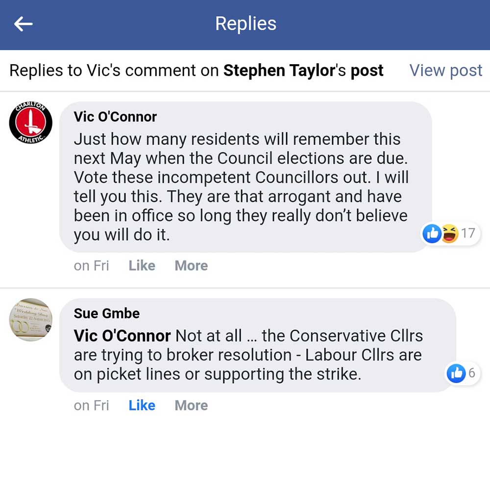This screenshot has width=490, height=490.
Task: Open More options under Sue's reply
Action: pyautogui.click(x=191, y=405)
